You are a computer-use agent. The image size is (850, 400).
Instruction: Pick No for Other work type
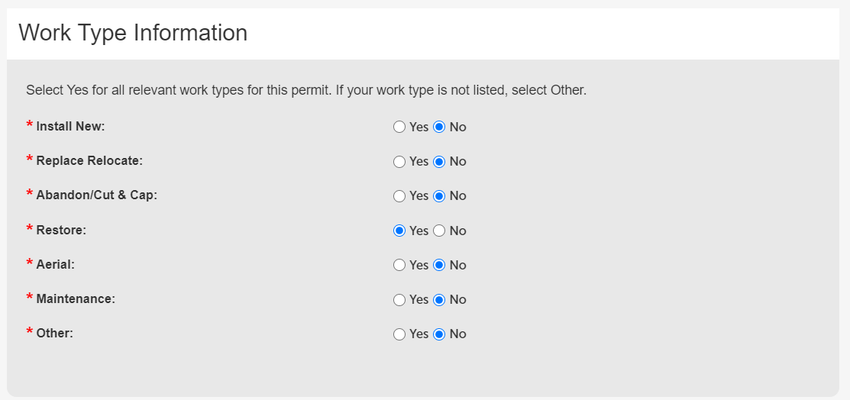point(439,334)
